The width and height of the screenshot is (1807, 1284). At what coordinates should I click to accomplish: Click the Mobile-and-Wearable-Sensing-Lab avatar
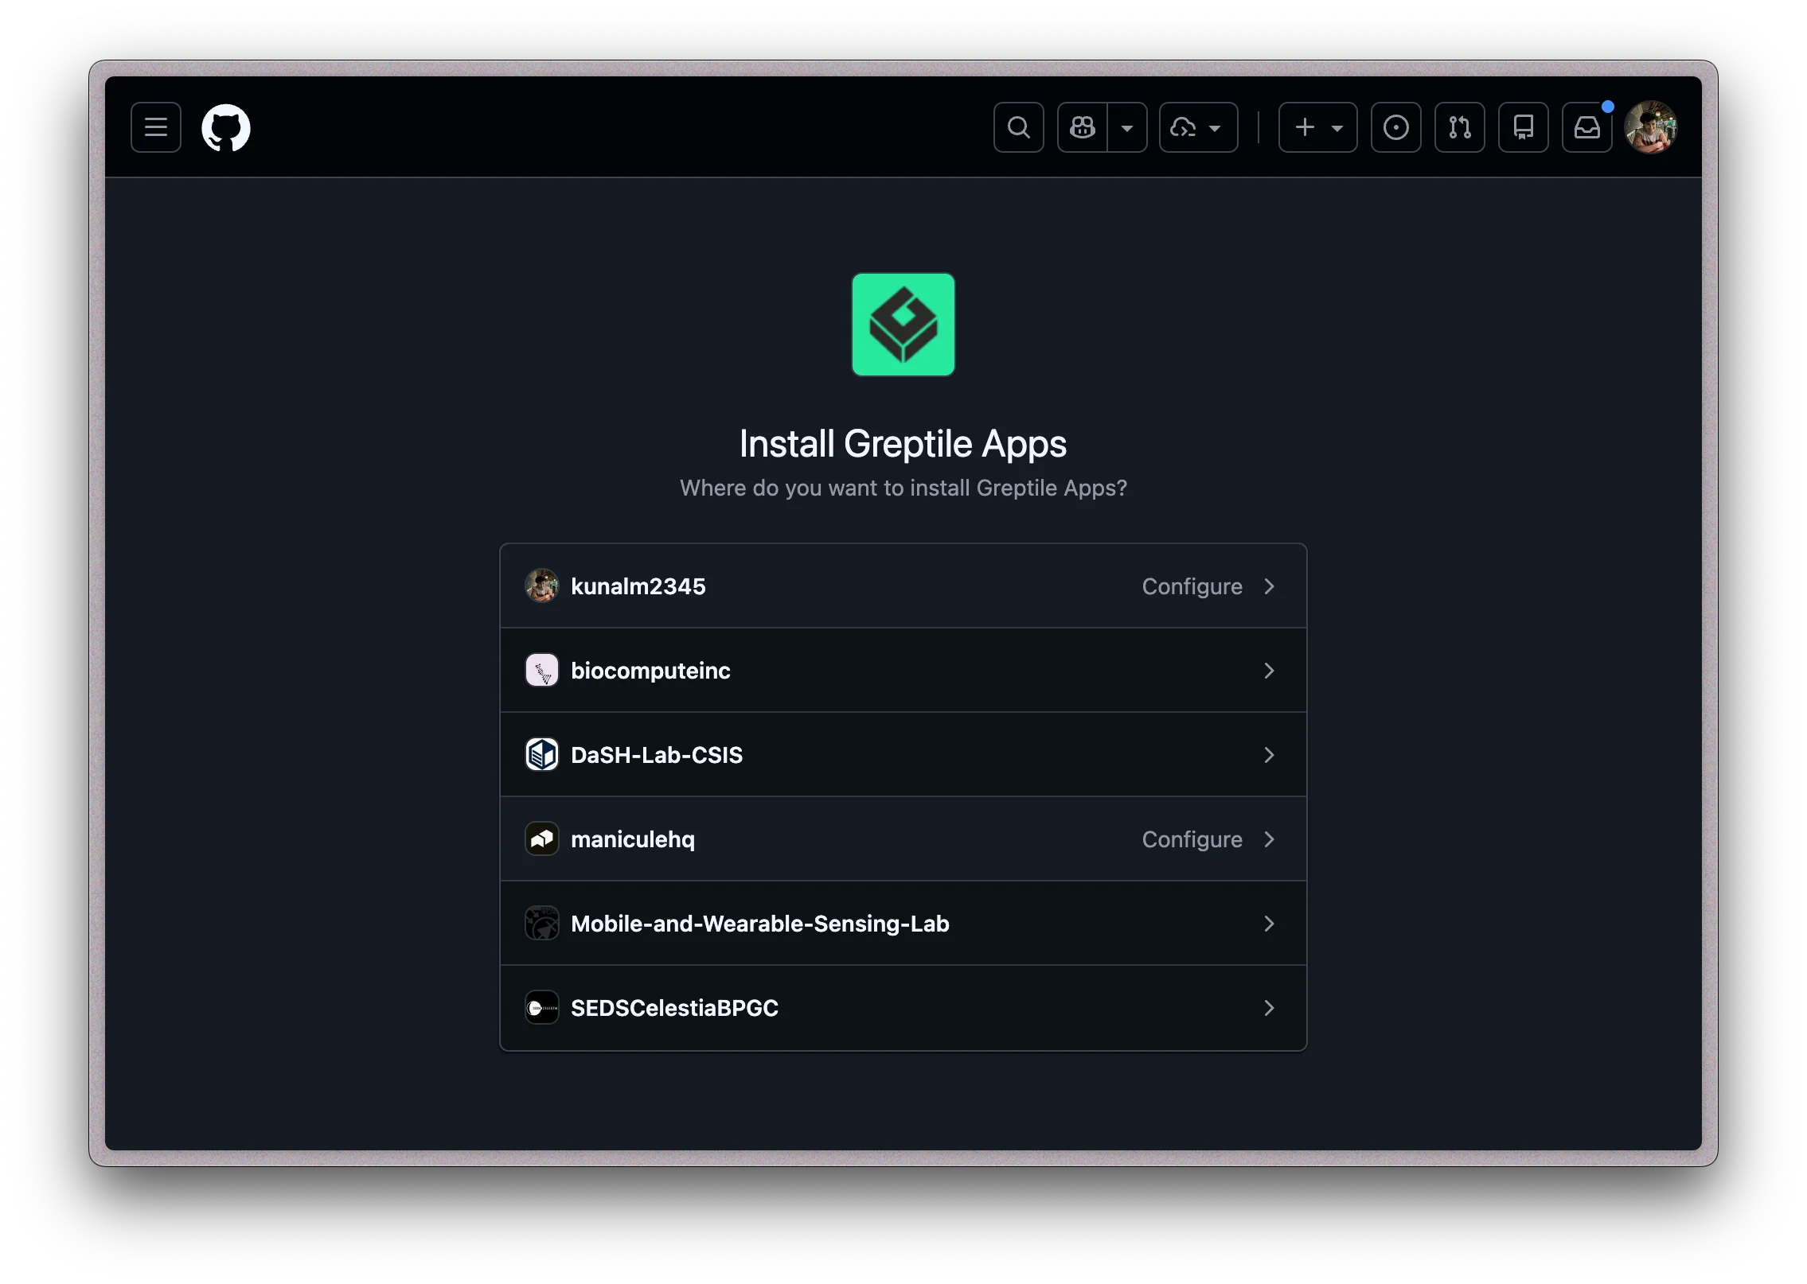point(542,924)
